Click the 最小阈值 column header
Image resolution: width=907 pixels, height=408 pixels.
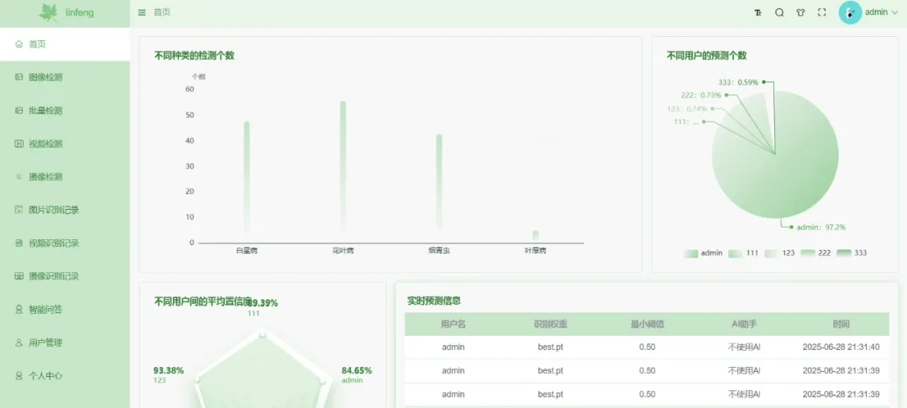tap(647, 324)
